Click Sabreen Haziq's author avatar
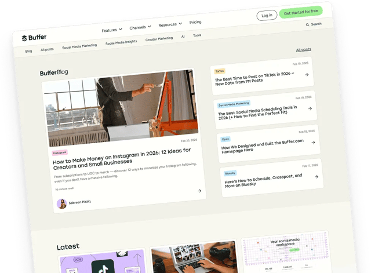Viewport: 371px width, 273px height. [x=61, y=203]
